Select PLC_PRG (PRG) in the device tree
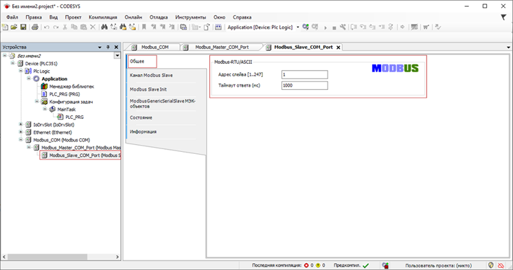513x270 pixels. (60, 94)
